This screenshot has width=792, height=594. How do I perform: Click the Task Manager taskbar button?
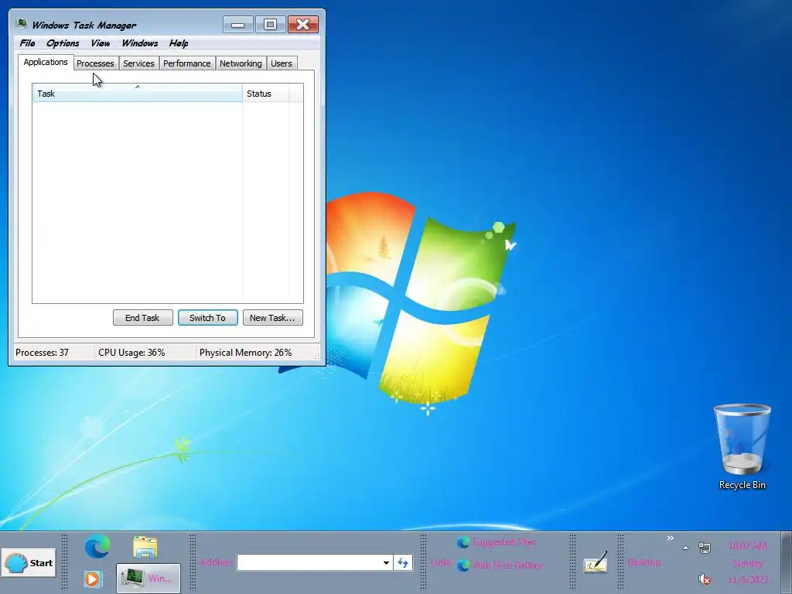148,579
